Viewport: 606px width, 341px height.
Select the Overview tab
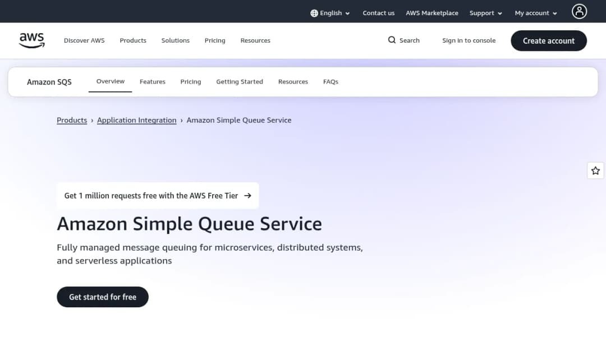click(110, 81)
